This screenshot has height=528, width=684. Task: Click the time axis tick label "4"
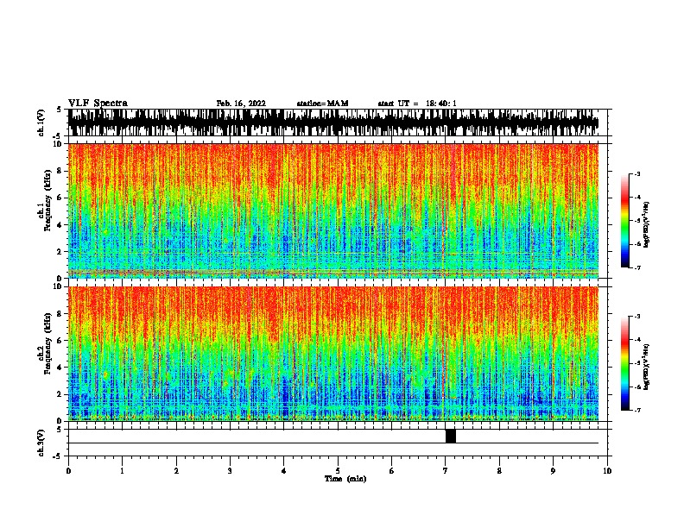pyautogui.click(x=284, y=470)
